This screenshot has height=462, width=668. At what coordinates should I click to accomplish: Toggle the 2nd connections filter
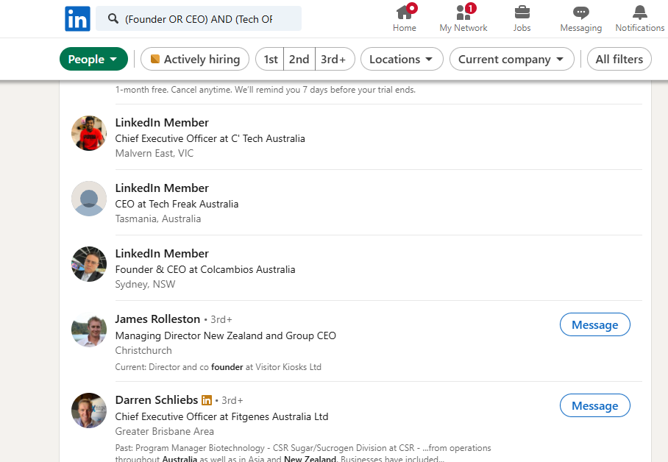coord(299,59)
